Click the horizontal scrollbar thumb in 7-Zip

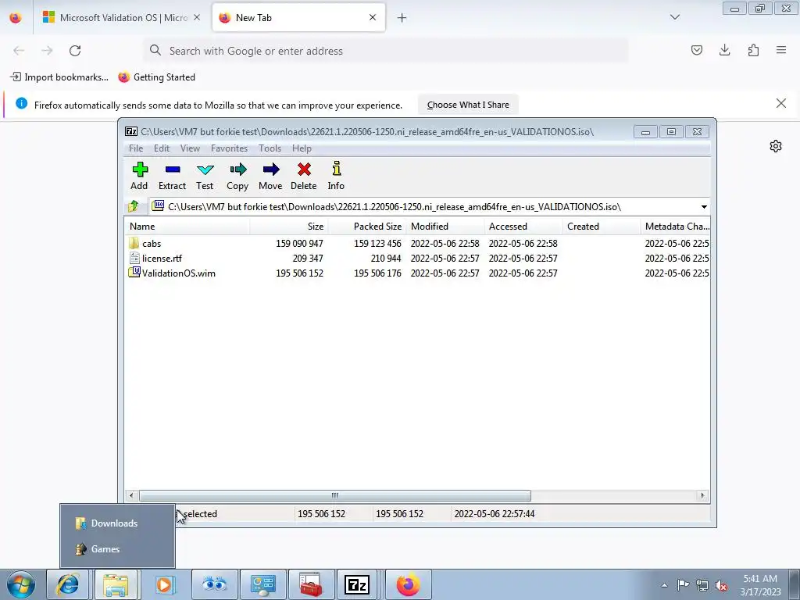pyautogui.click(x=334, y=495)
